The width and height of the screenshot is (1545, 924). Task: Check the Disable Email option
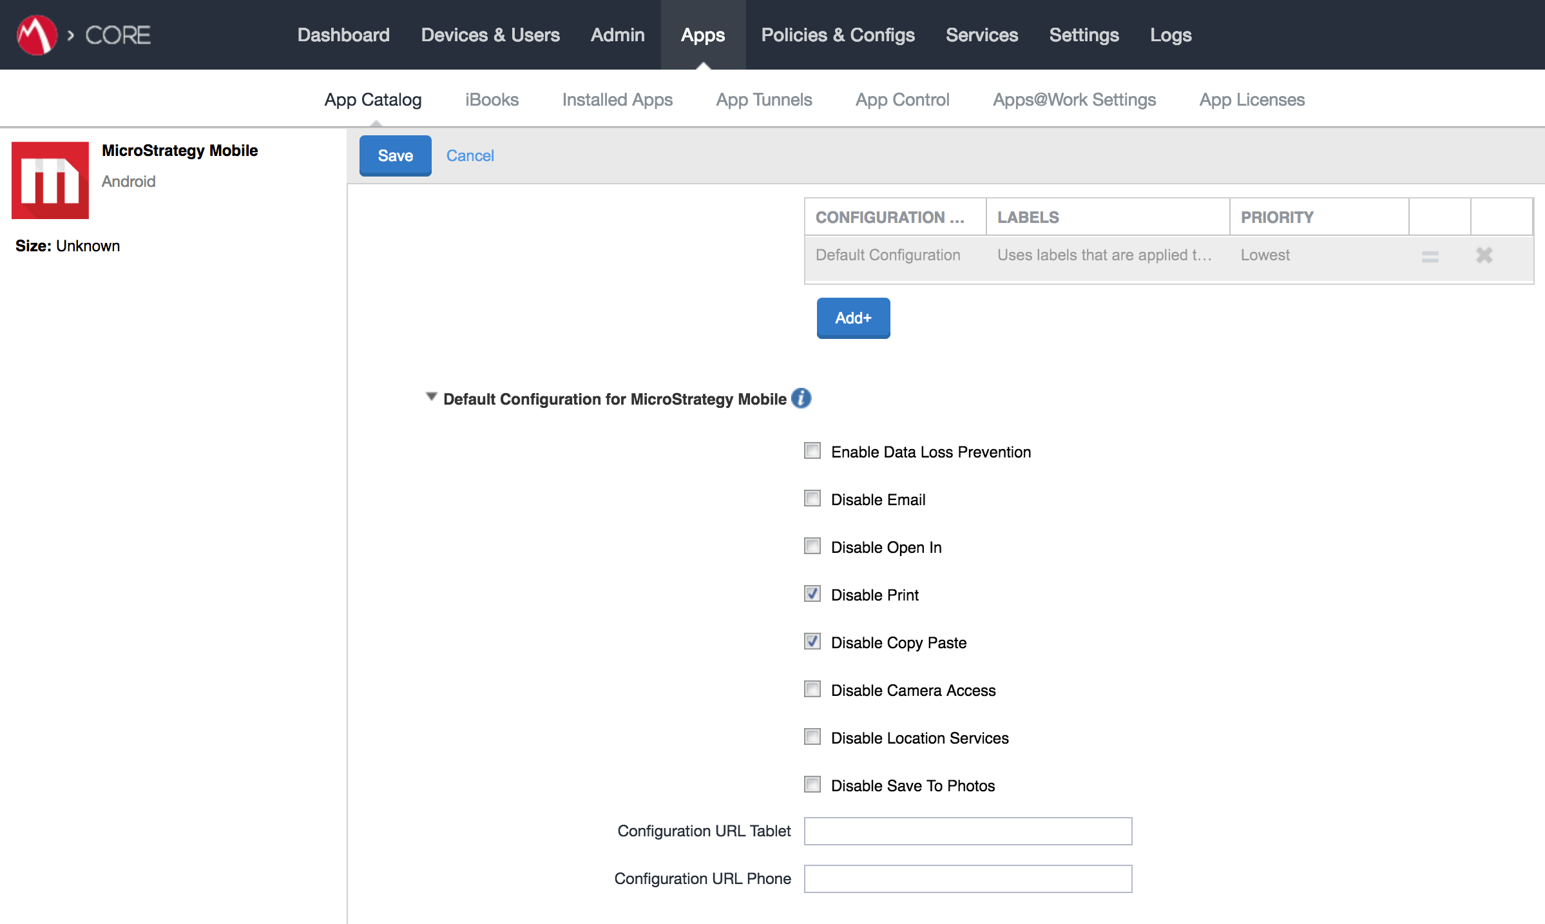pos(812,498)
